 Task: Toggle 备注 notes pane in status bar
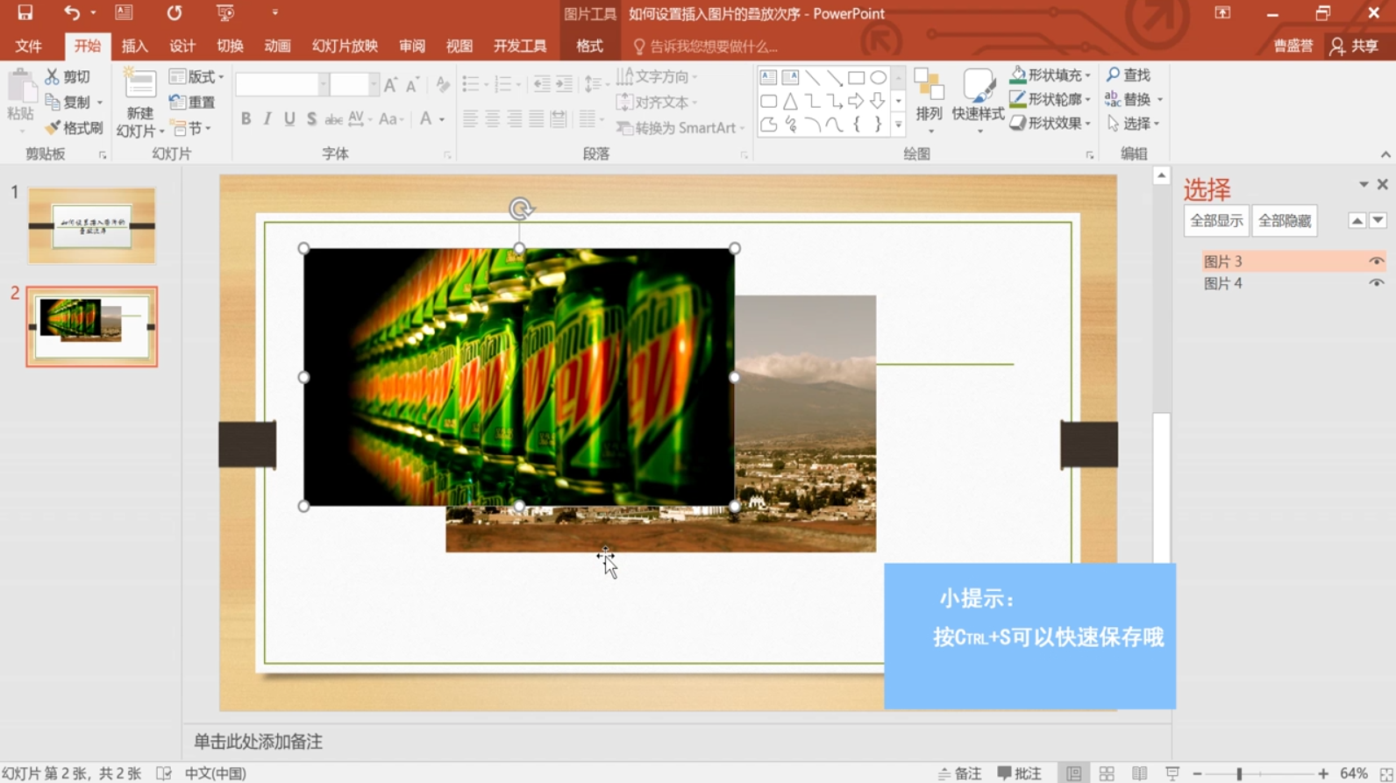coord(960,773)
